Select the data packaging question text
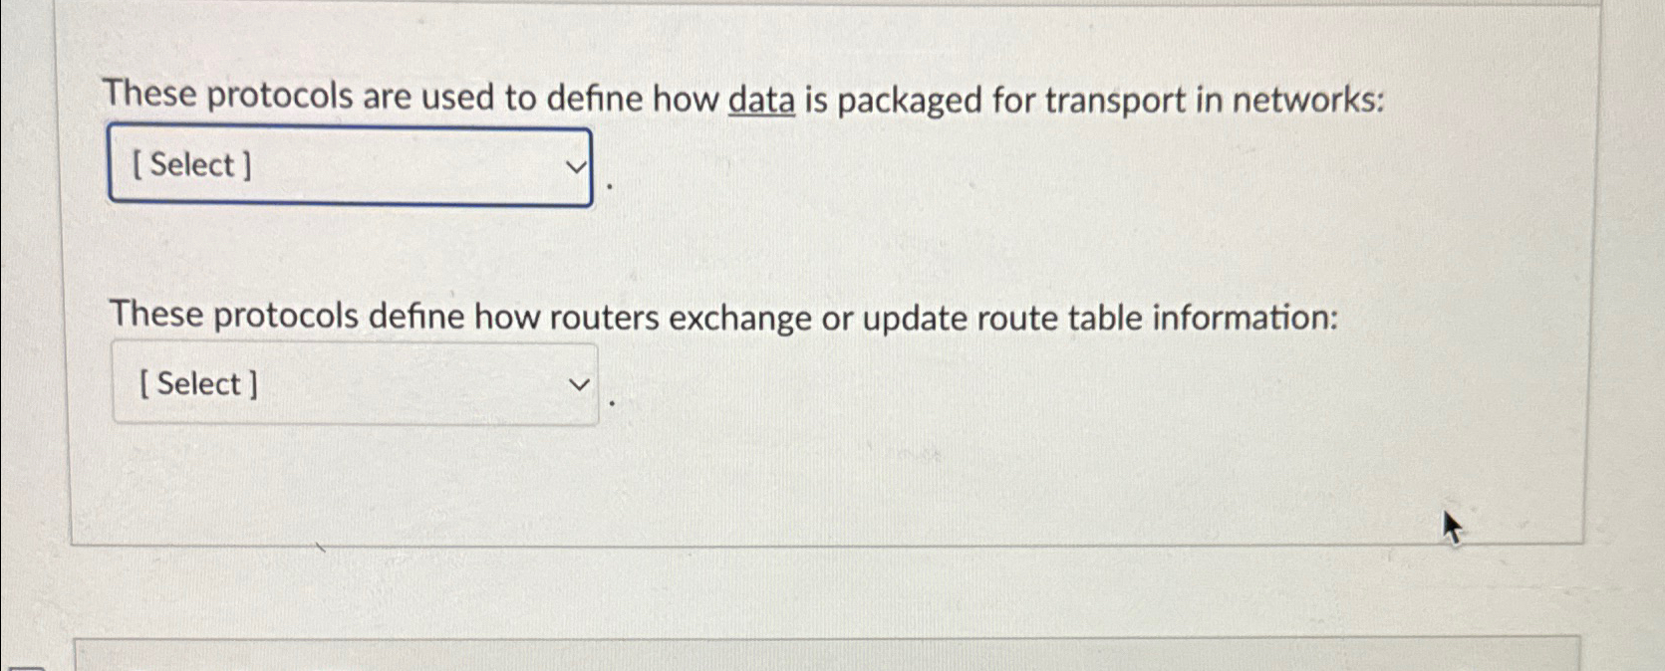The width and height of the screenshot is (1665, 671). point(742,97)
